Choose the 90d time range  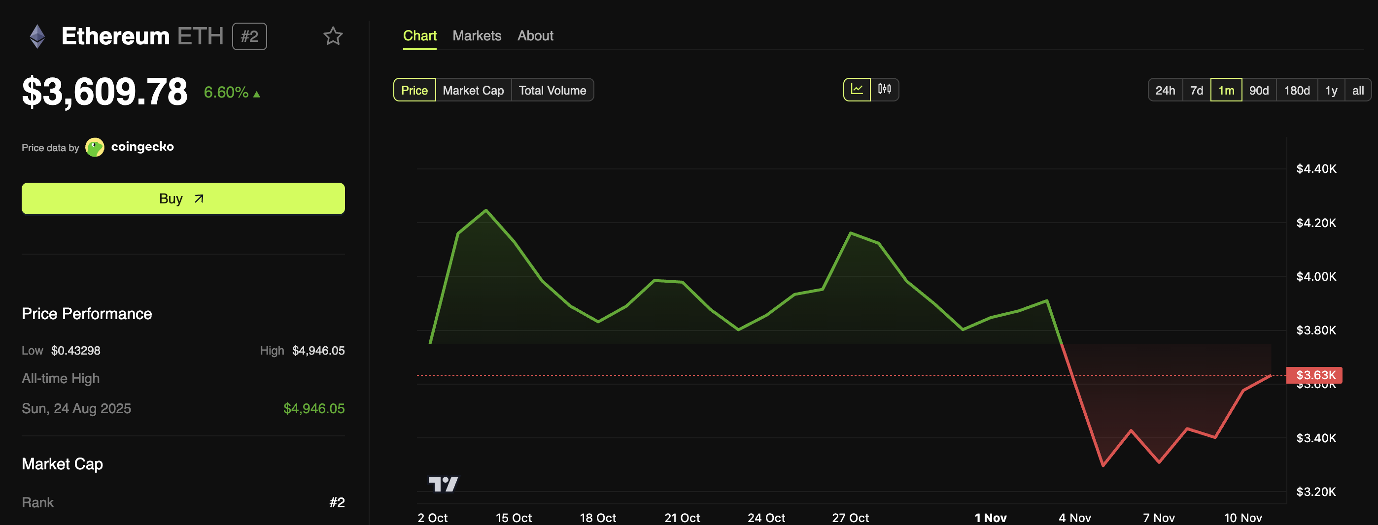point(1258,90)
